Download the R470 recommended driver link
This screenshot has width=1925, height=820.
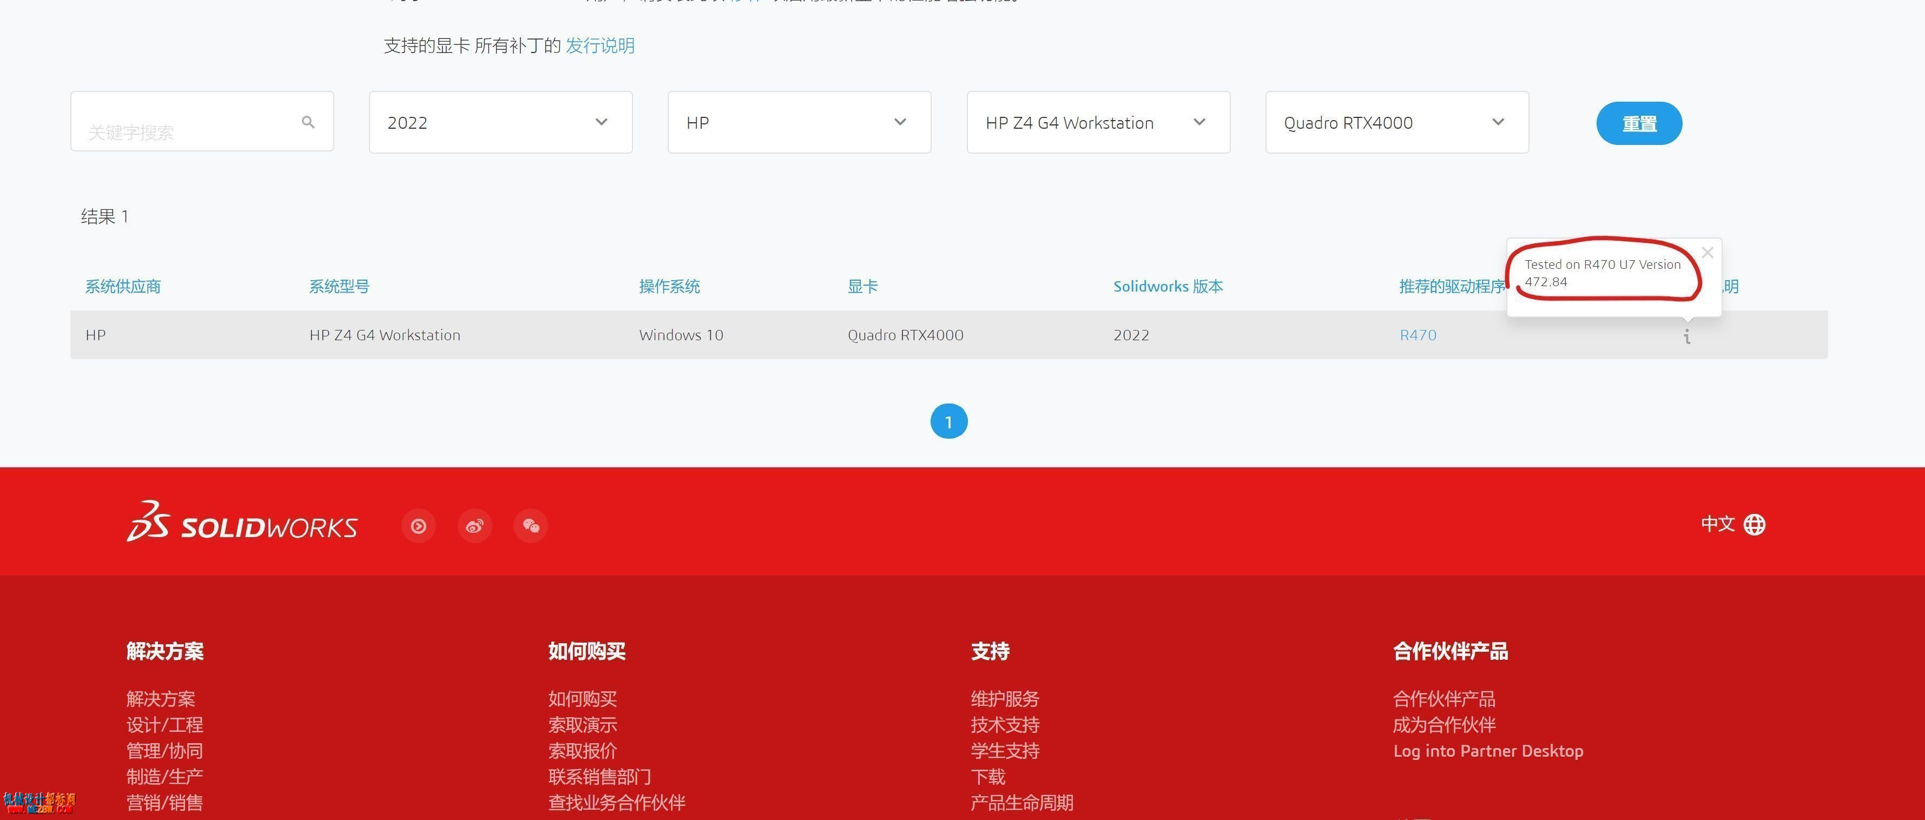click(x=1418, y=335)
